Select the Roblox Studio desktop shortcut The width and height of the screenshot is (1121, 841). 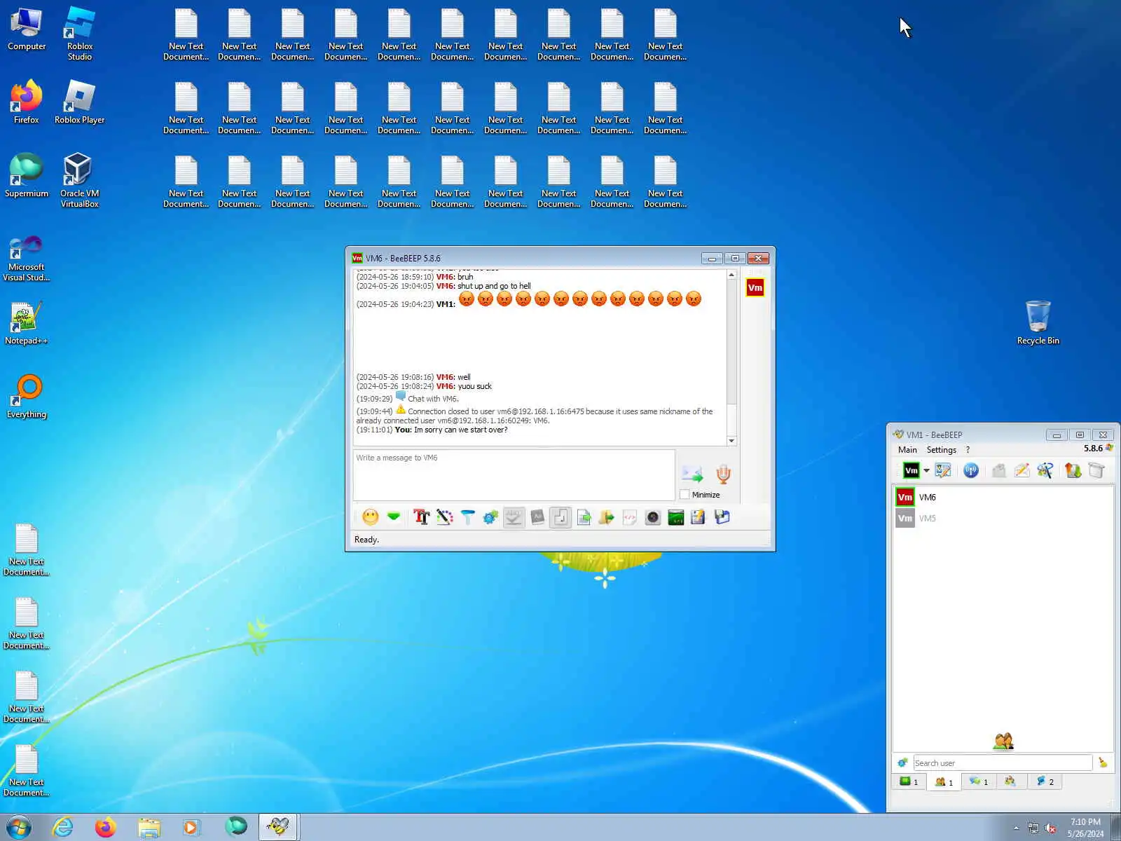79,33
